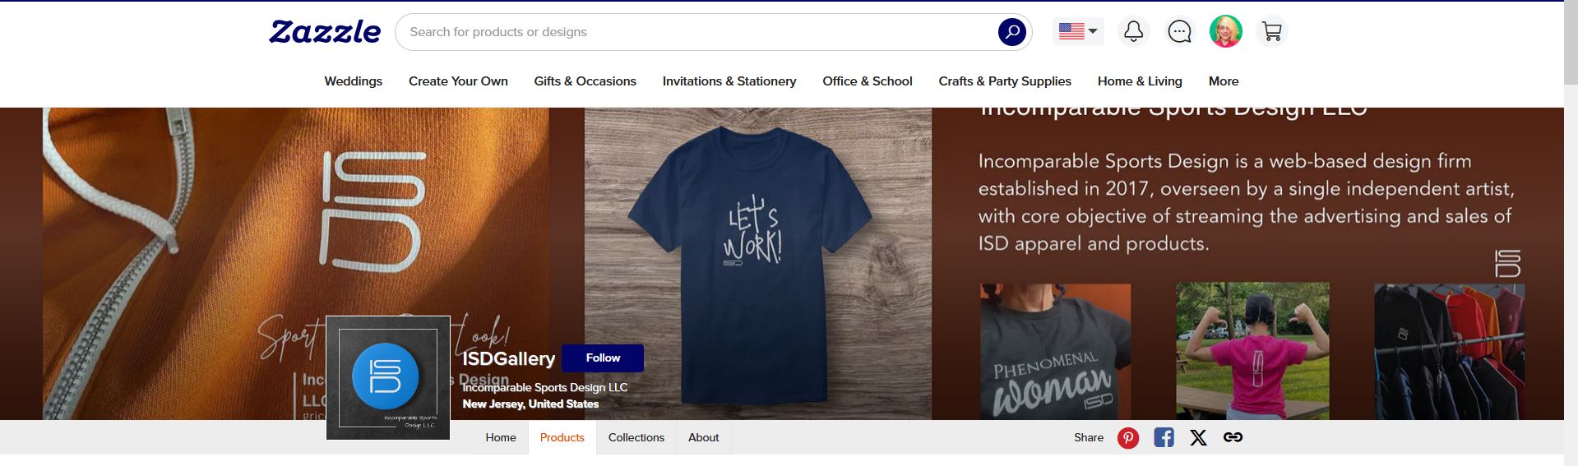This screenshot has width=1578, height=466.
Task: Click the search magnifier button
Action: pyautogui.click(x=1012, y=32)
